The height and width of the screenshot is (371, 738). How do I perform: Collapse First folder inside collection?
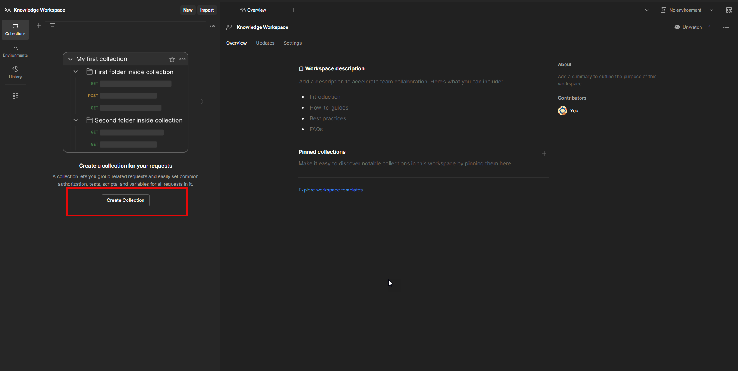click(76, 72)
